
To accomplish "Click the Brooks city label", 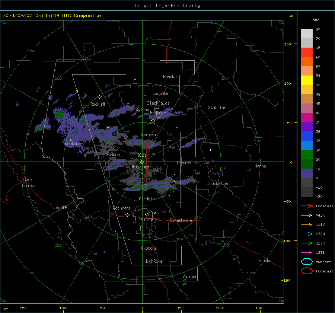I will tap(265, 261).
